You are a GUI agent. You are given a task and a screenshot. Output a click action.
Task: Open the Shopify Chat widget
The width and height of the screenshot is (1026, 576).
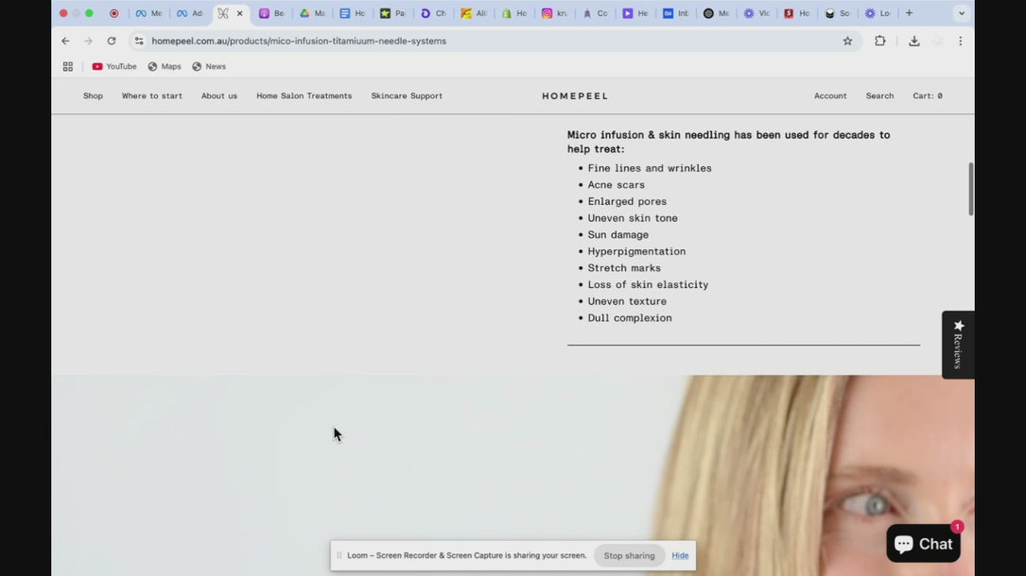pos(923,543)
